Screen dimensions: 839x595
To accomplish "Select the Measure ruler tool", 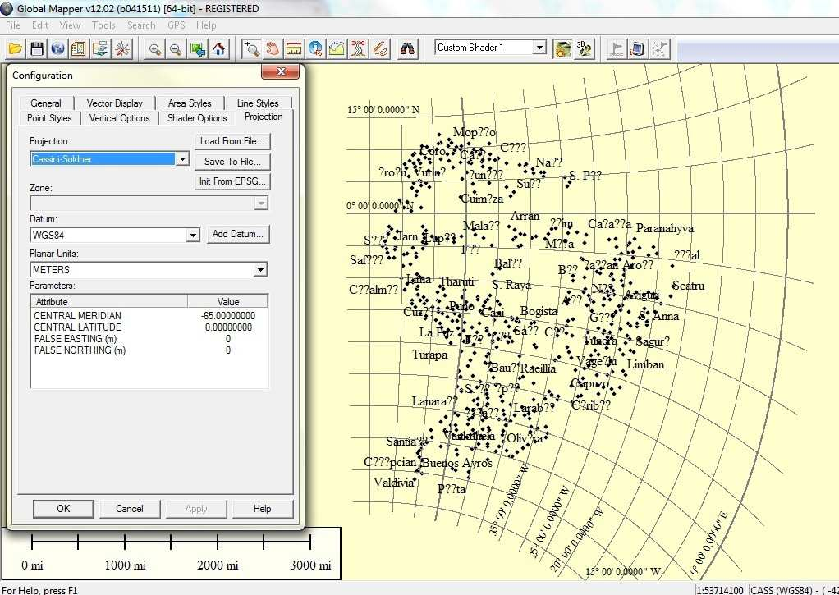I will click(x=294, y=48).
